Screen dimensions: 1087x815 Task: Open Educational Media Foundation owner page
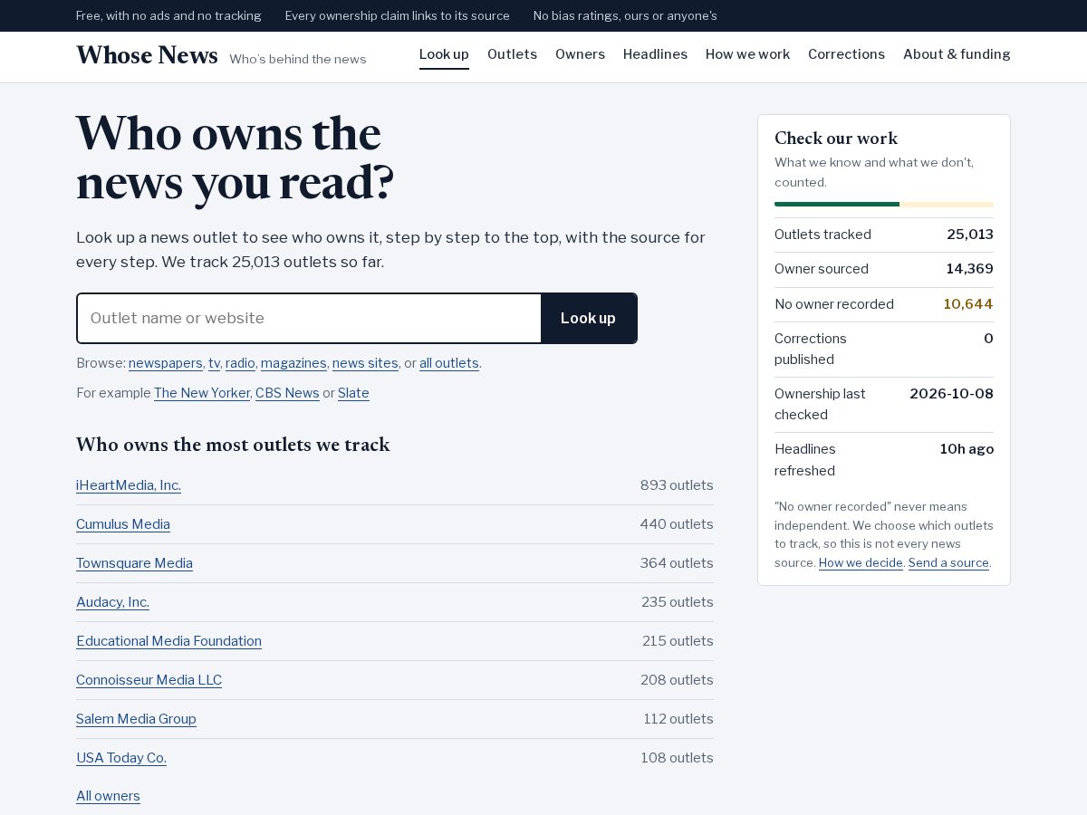coord(168,641)
